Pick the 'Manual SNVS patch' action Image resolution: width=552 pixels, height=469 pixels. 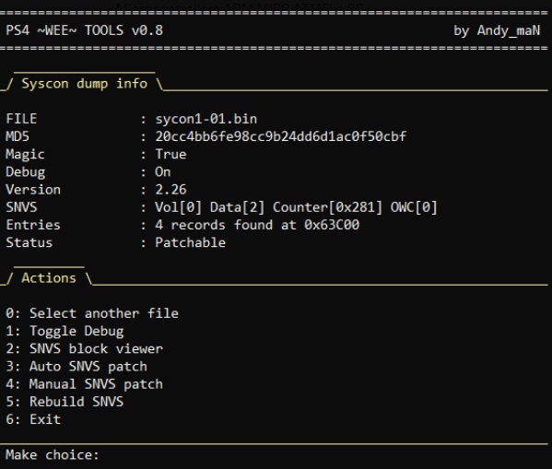[85, 384]
